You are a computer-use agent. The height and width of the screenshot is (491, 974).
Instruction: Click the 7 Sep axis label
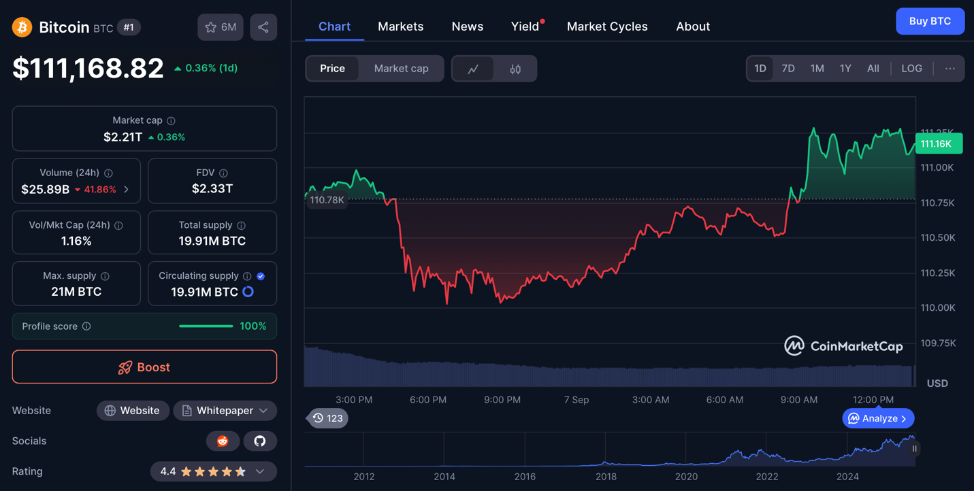[577, 400]
